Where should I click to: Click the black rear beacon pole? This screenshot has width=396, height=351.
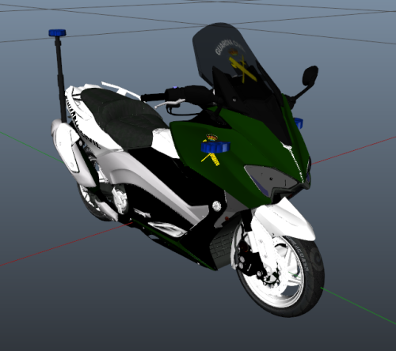61,79
